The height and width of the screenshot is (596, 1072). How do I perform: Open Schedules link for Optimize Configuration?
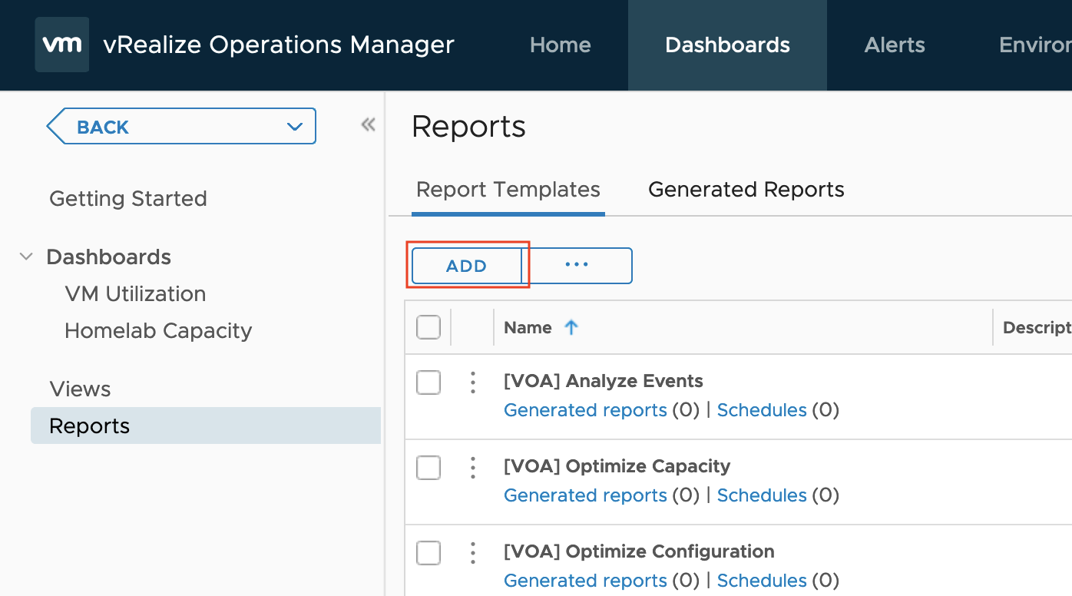(762, 581)
